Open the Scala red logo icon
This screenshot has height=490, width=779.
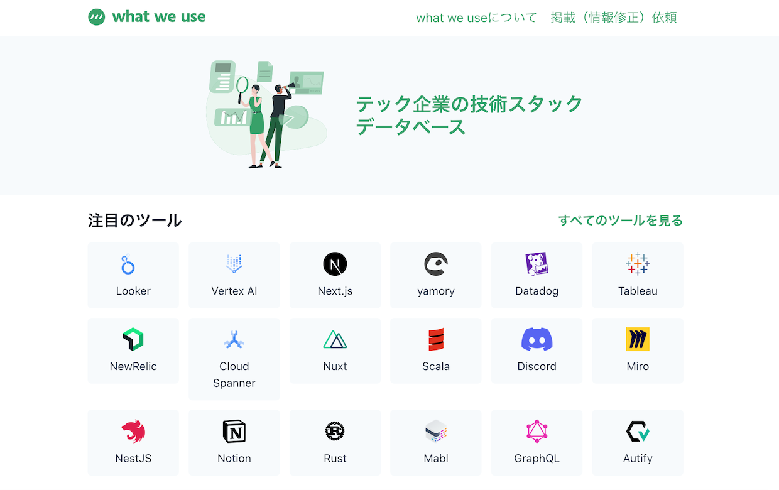tap(436, 340)
